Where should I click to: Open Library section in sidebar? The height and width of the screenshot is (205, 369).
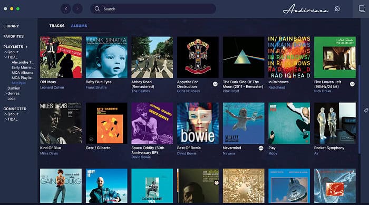(11, 26)
